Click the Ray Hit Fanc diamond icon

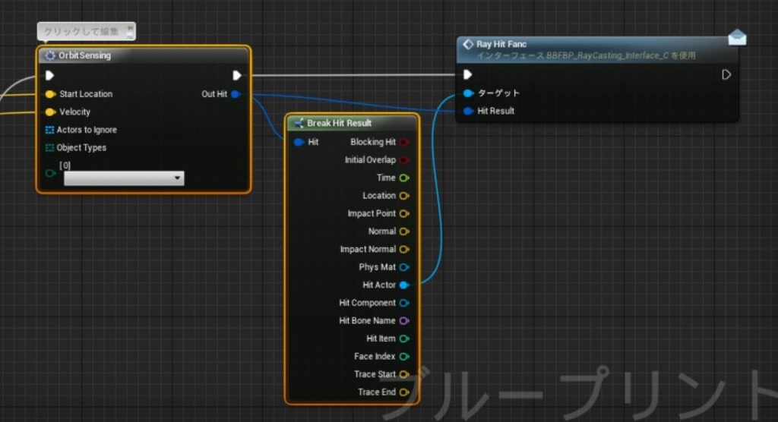tap(468, 44)
